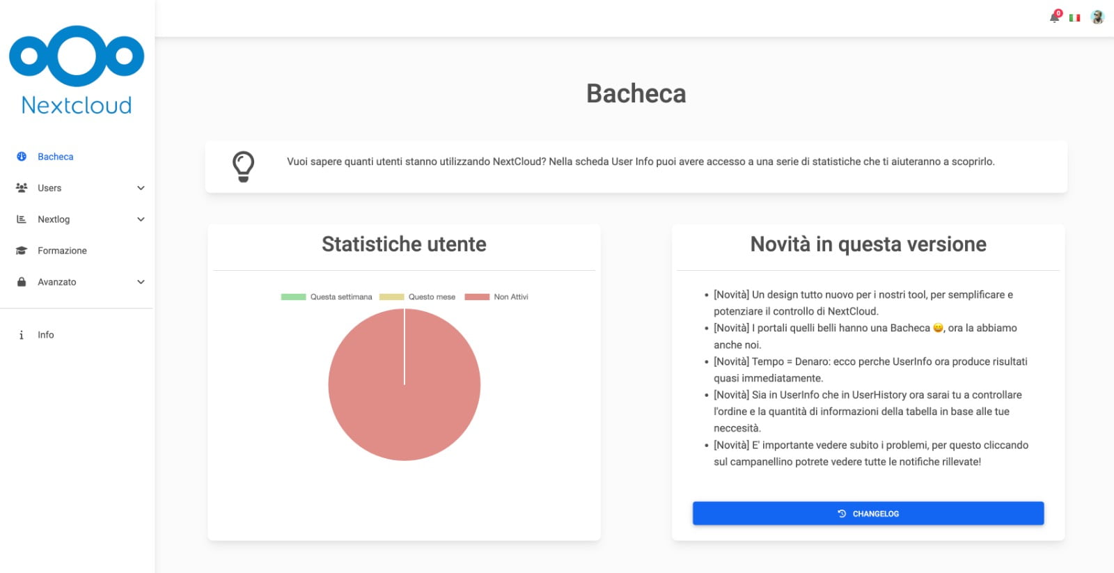Click the tip text about User Info statistics
This screenshot has height=573, width=1114.
(x=641, y=162)
